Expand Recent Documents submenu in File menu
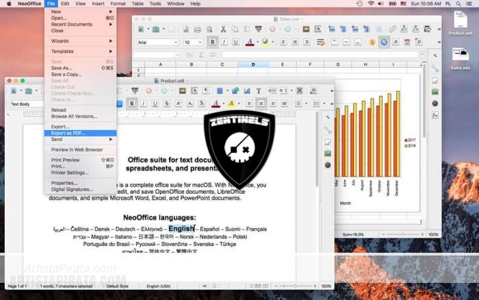This screenshot has width=479, height=300. coord(80,25)
